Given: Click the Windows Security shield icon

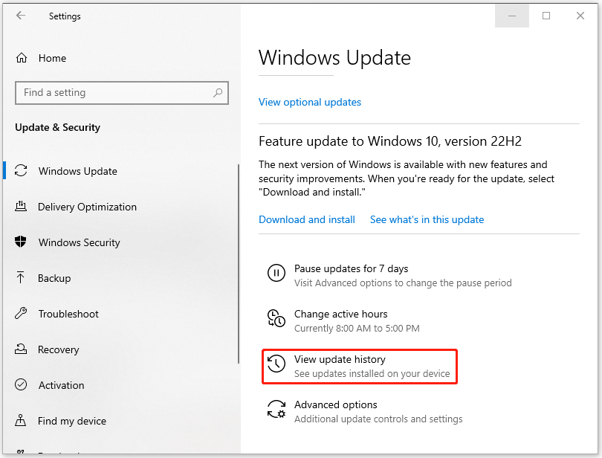Looking at the screenshot, I should coord(20,242).
